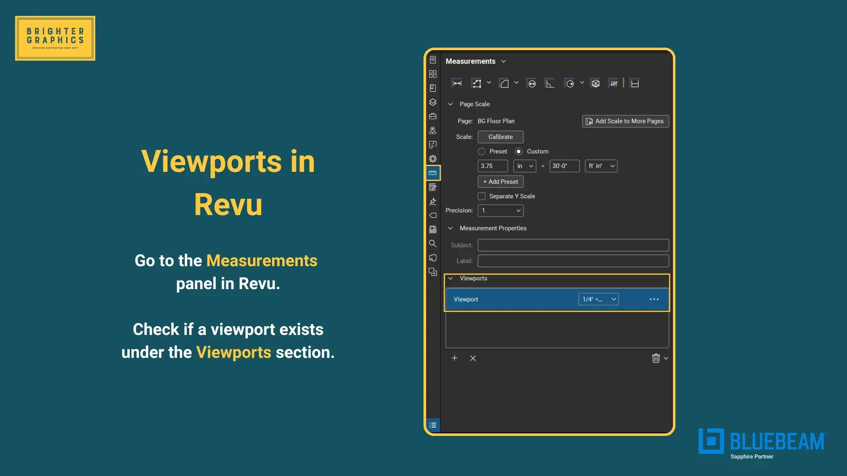Open the Tool Chest briefcase icon
847x476 pixels.
click(x=433, y=116)
